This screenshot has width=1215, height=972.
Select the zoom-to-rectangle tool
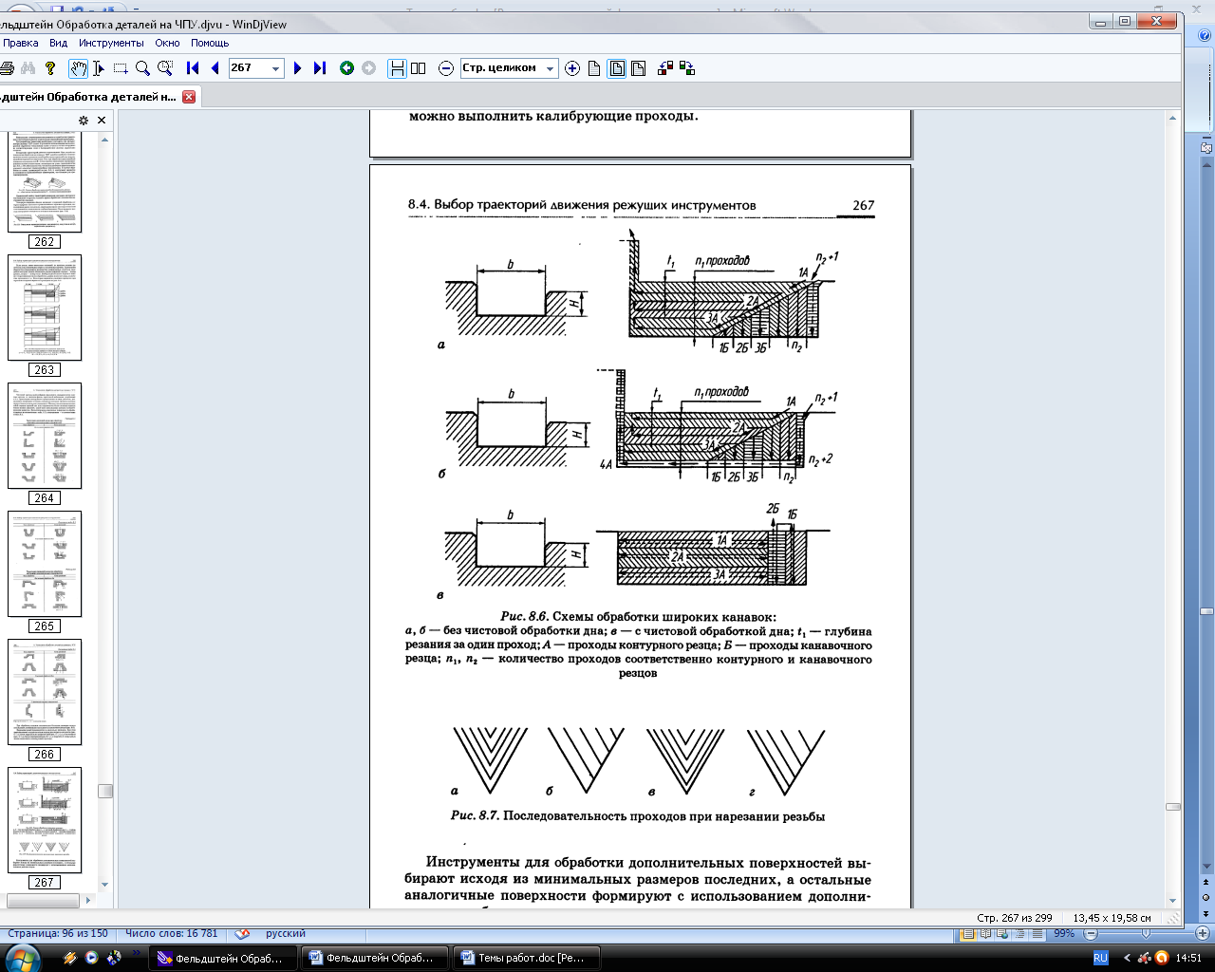tap(165, 68)
